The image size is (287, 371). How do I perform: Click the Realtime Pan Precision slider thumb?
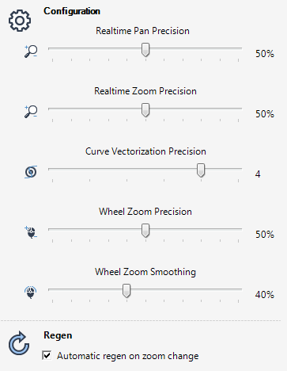tap(145, 50)
